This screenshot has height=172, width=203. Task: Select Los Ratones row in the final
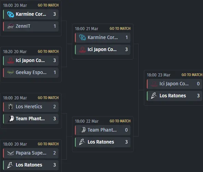(x=175, y=96)
